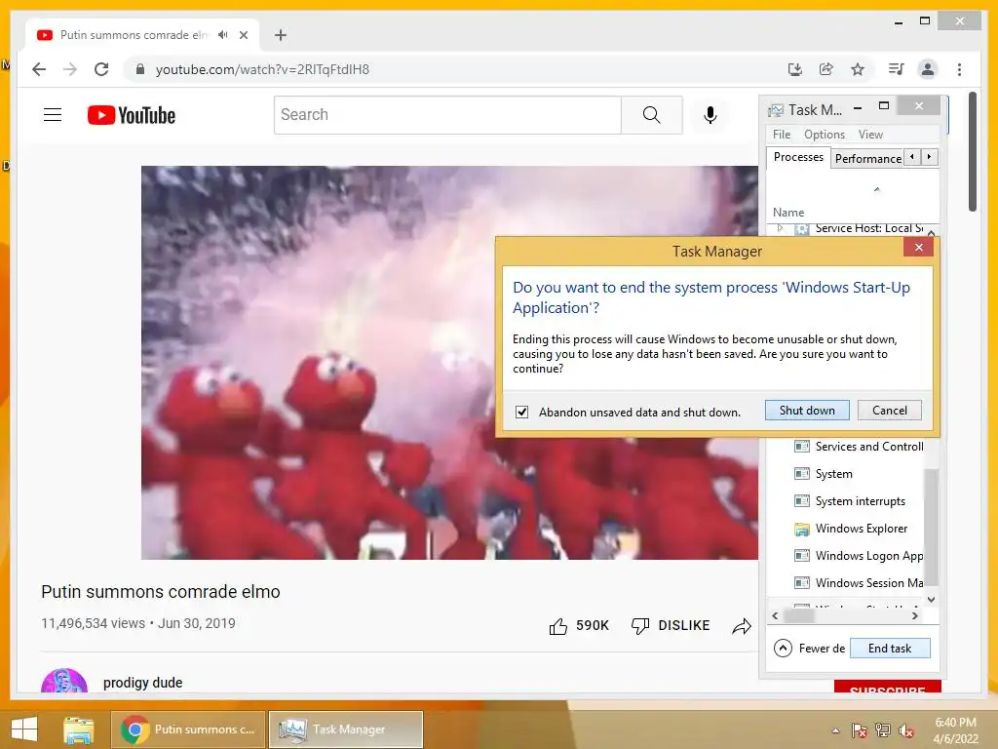Open the Task Manager Options menu

[x=825, y=135]
